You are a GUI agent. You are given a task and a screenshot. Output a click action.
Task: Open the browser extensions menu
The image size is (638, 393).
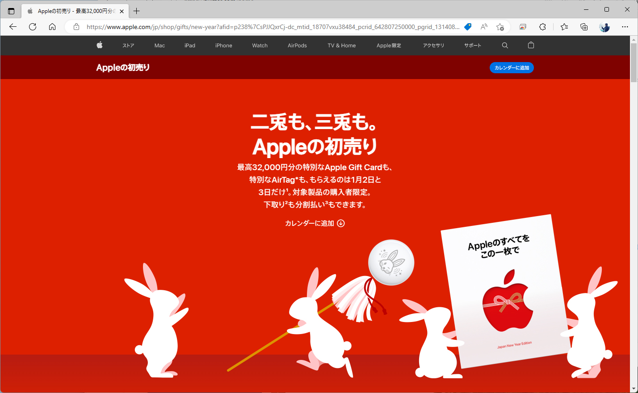point(542,27)
